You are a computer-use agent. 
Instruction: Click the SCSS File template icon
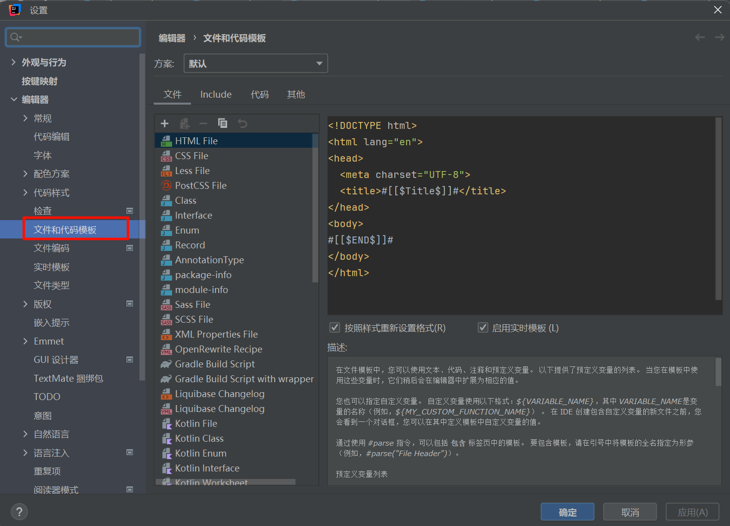(167, 320)
